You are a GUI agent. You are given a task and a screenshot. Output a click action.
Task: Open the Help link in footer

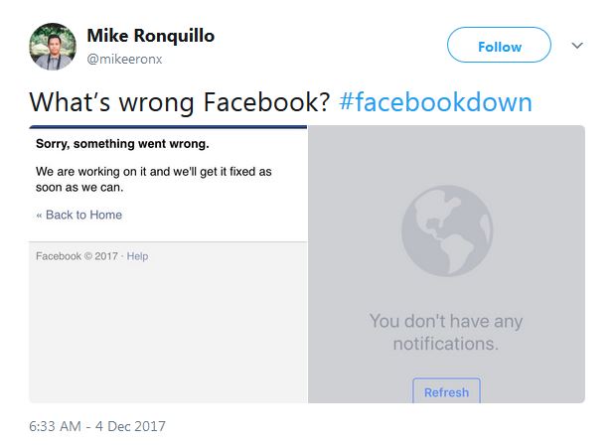point(137,256)
